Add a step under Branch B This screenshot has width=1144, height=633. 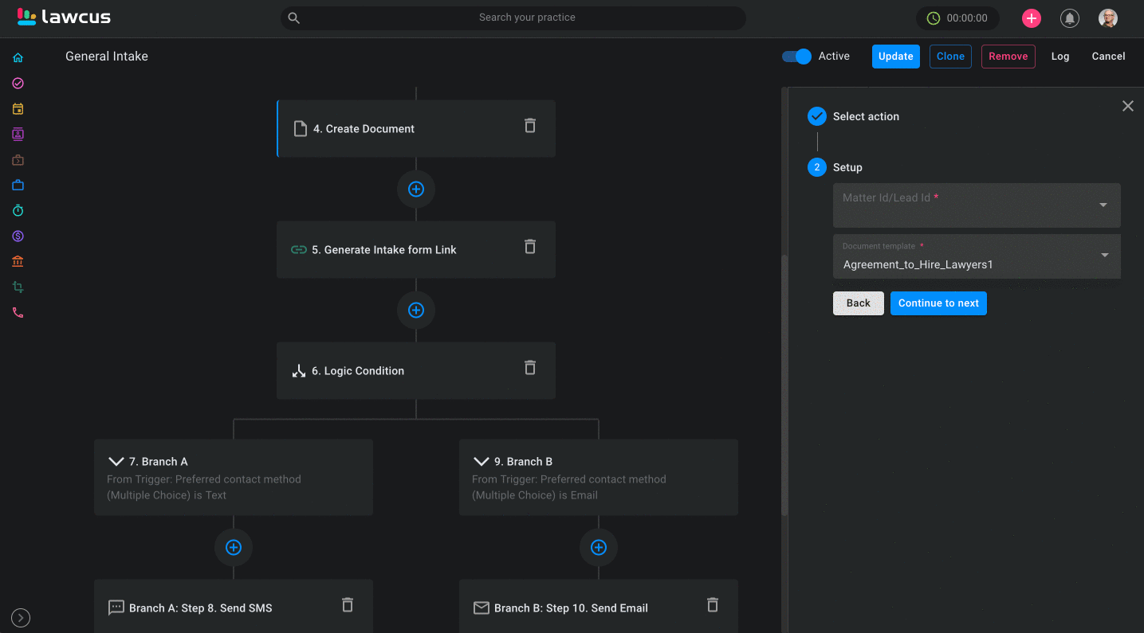(599, 548)
